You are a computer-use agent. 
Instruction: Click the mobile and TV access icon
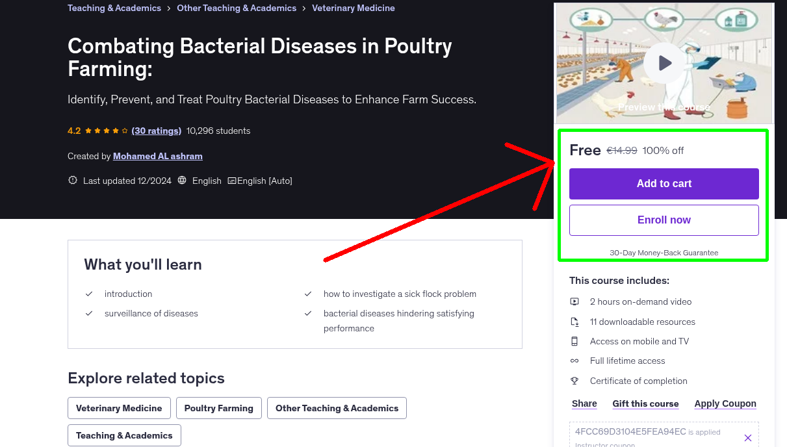[x=574, y=341]
